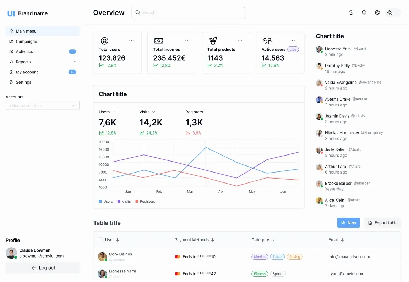Open the Visits metric dropdown
This screenshot has height=282, width=409.
(154, 112)
